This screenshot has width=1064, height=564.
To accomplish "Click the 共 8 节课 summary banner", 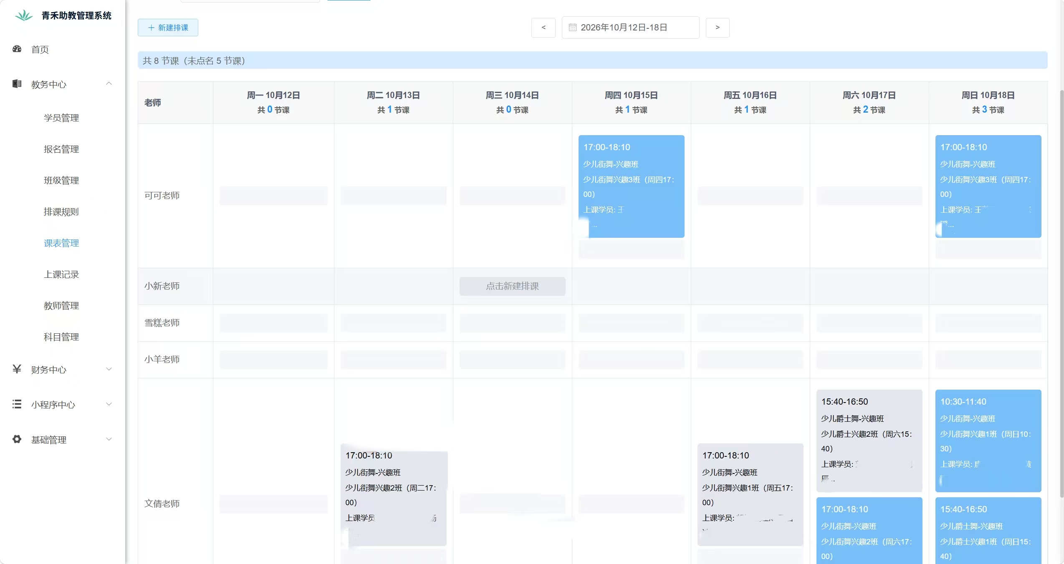I will coord(592,60).
